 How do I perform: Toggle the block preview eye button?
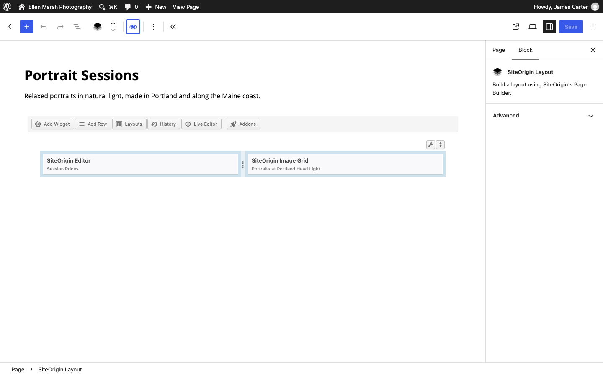(x=133, y=27)
